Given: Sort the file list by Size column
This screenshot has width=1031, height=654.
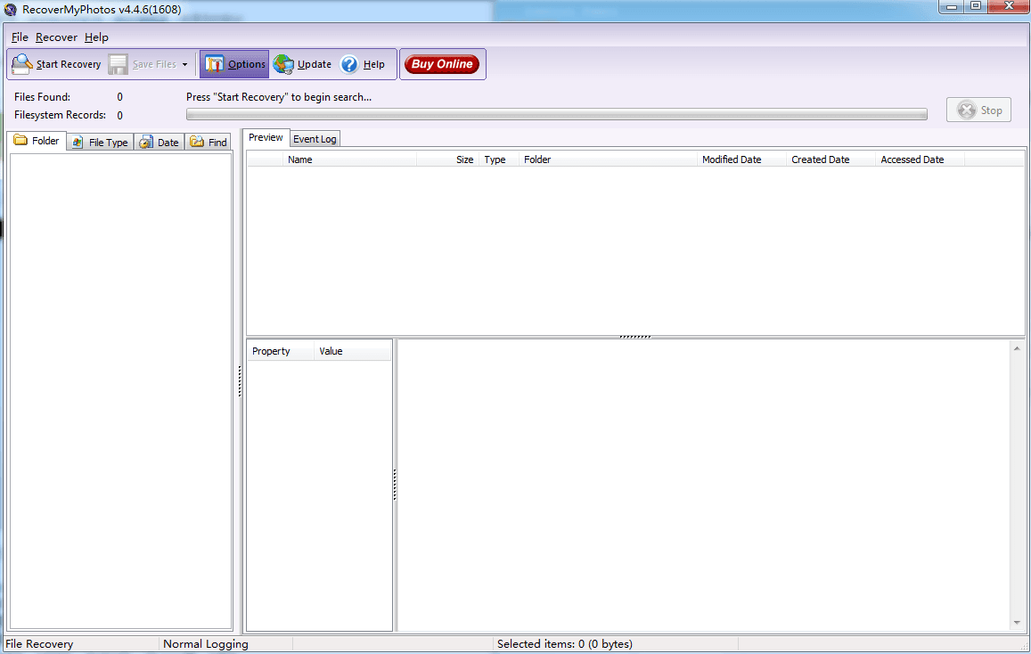Looking at the screenshot, I should pos(447,159).
